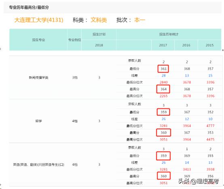Click the 本一 batch value

[x=139, y=20]
